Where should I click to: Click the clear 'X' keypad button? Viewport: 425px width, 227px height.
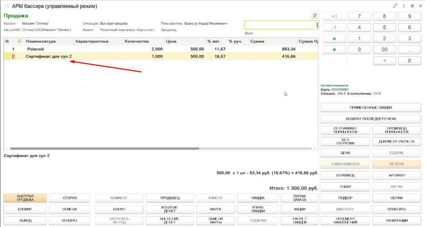pyautogui.click(x=409, y=61)
